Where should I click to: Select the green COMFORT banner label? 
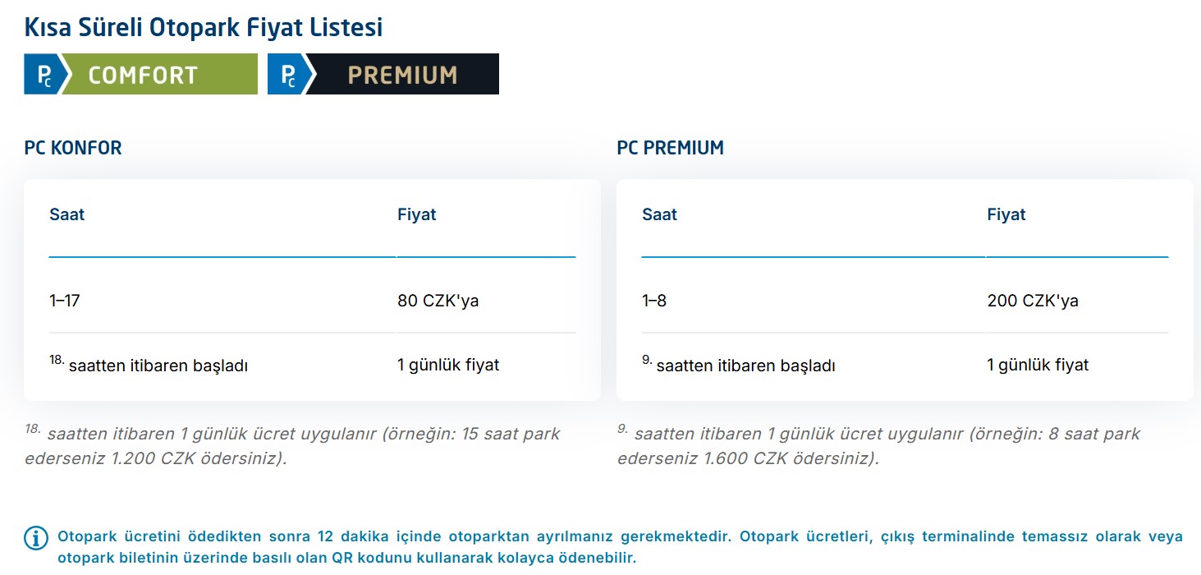[144, 75]
